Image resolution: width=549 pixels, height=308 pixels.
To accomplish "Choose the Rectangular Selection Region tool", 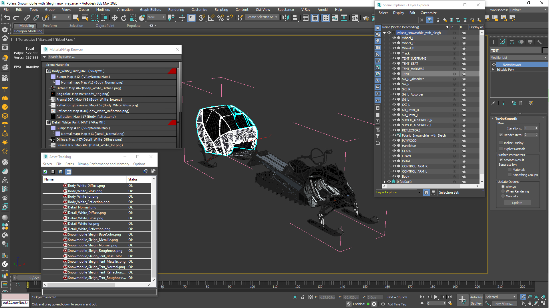I will coord(94,18).
